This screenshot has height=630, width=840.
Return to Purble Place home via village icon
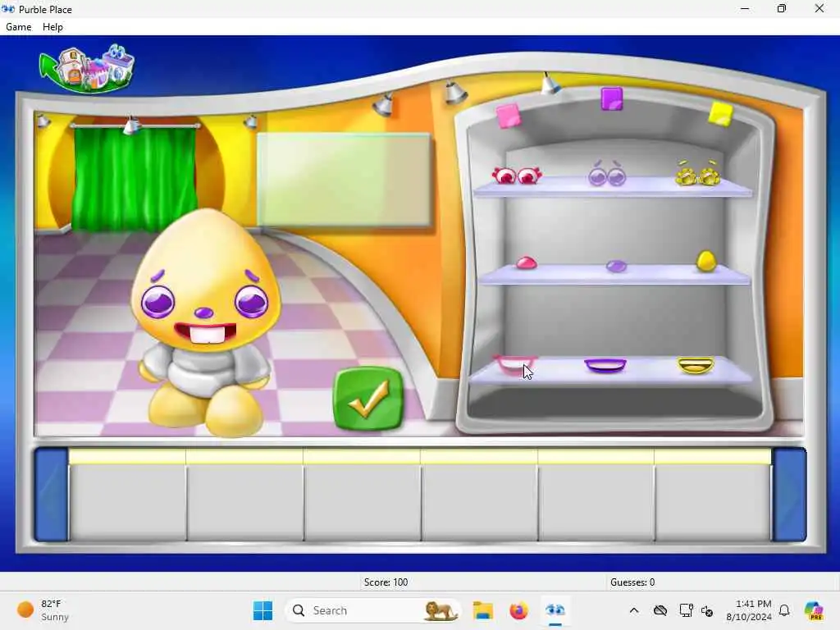point(87,69)
